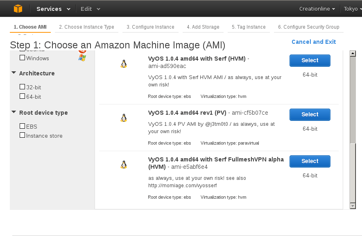Click 'VyOS 1.0.4 amd64 rev1 (PV)' title
Image resolution: width=362 pixels, height=236 pixels.
click(187, 113)
